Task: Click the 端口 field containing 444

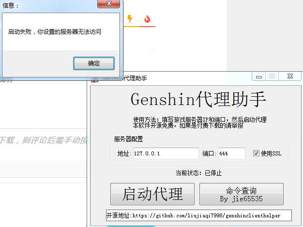Action: [x=231, y=153]
